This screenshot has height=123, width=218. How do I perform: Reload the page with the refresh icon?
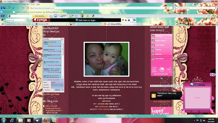(14, 8)
